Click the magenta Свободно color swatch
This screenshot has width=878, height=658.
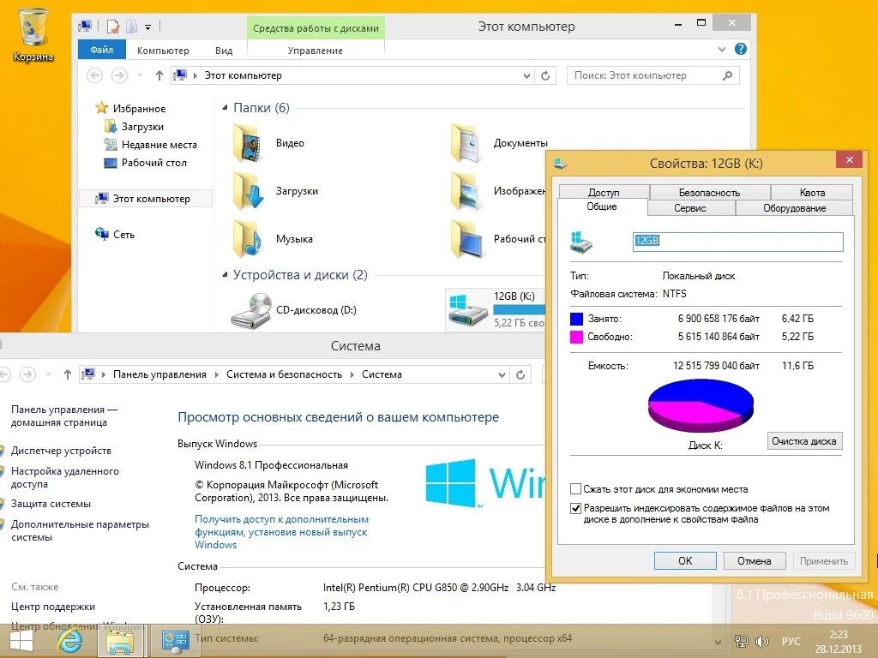pos(576,337)
